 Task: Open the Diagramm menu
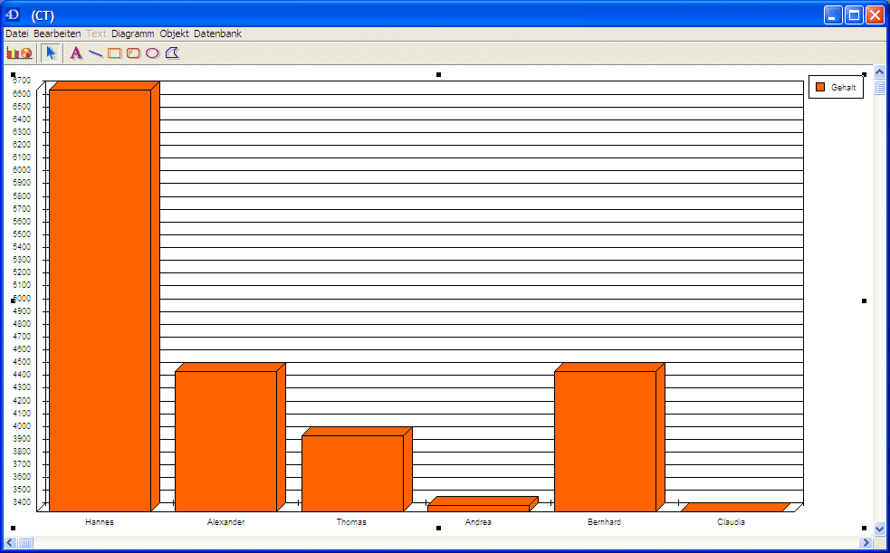(133, 33)
